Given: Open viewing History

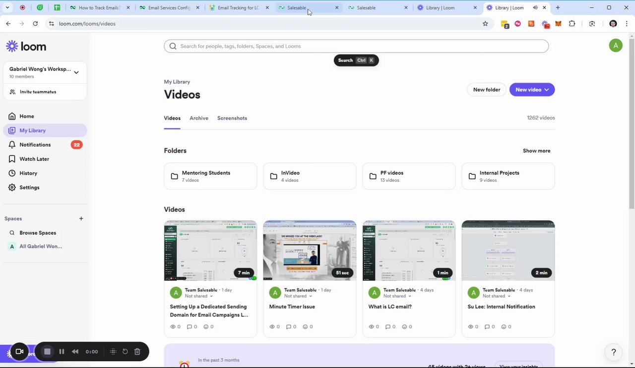Looking at the screenshot, I should pyautogui.click(x=28, y=173).
